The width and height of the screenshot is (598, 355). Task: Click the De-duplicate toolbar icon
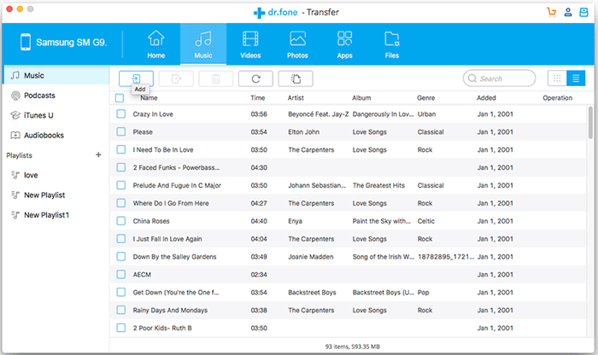(x=296, y=79)
